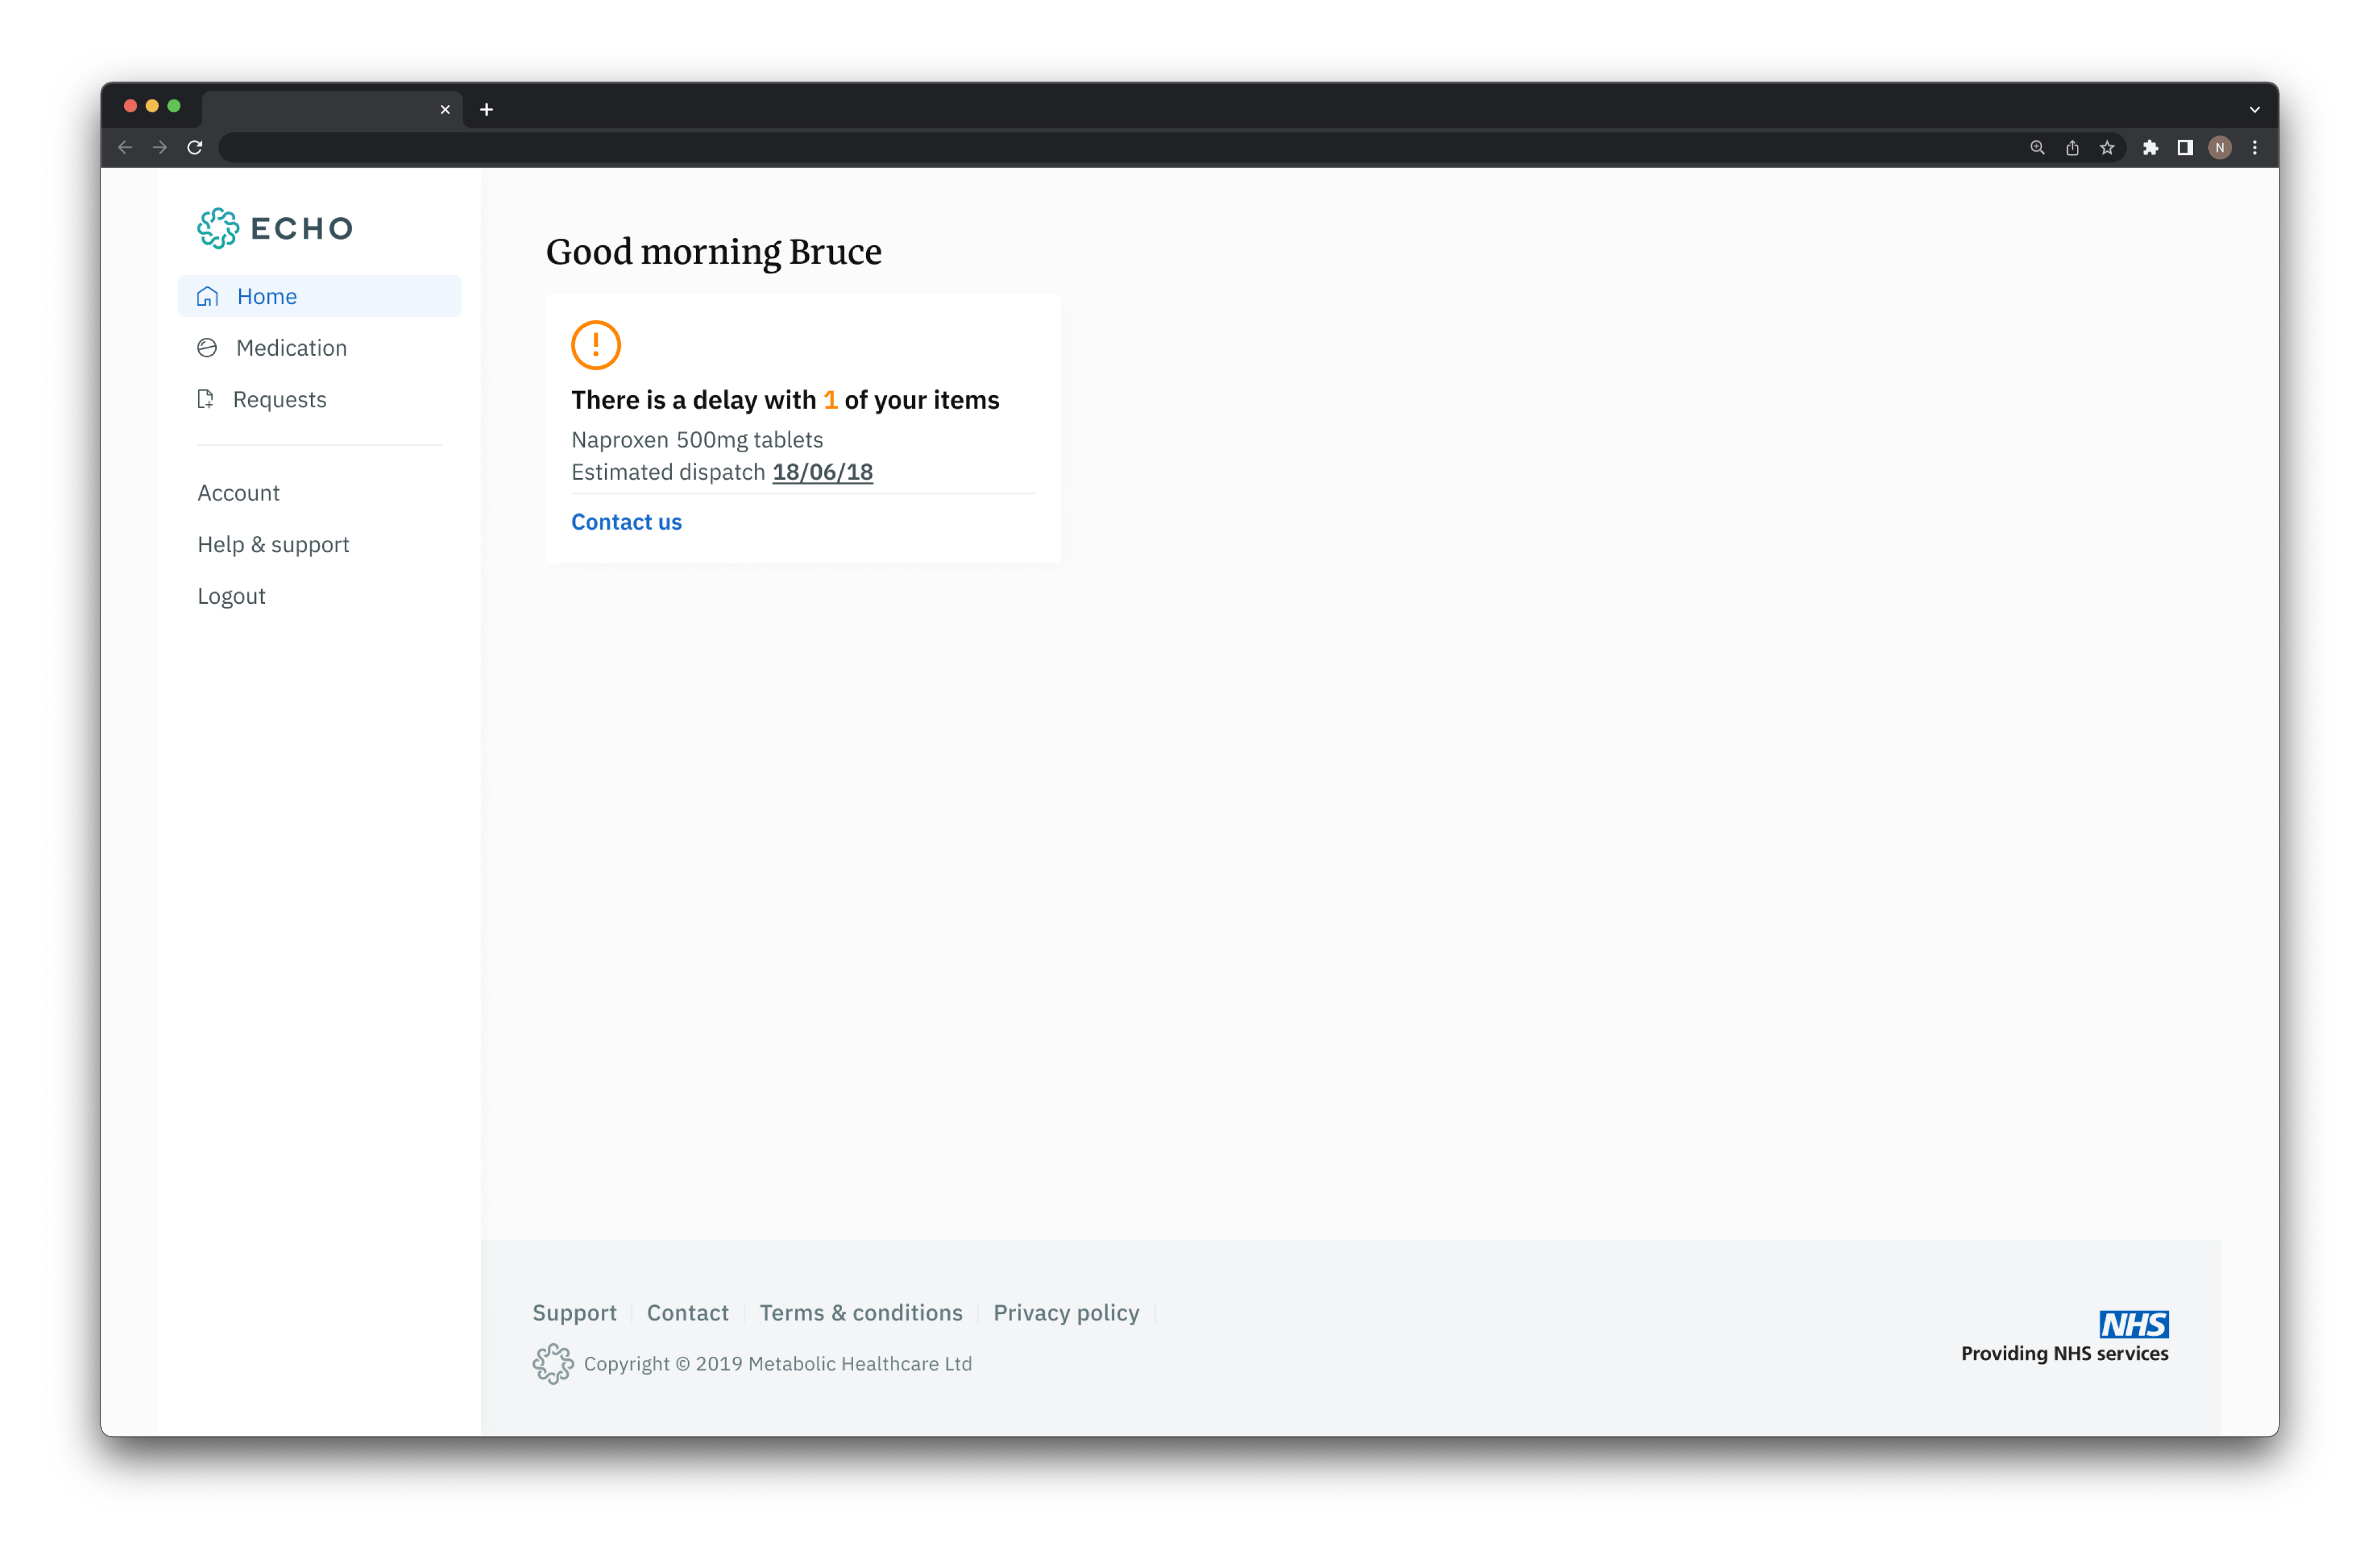Go to the Account menu item
This screenshot has height=1557, width=2380.
pos(238,493)
